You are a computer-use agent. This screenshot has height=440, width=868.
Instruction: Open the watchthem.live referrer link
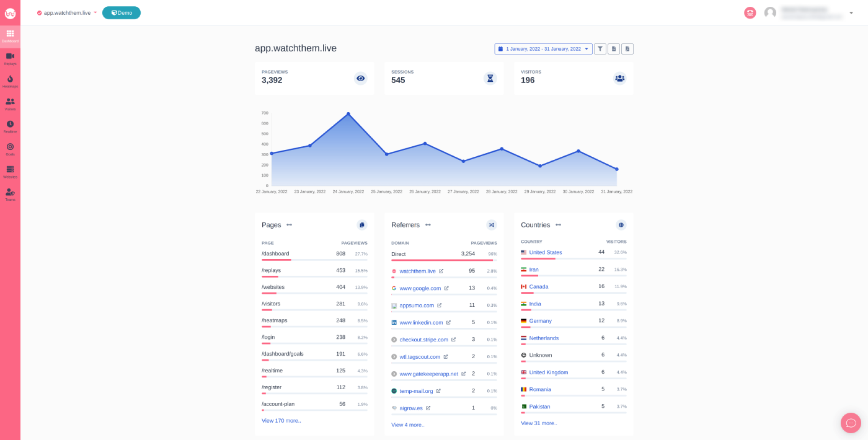point(417,271)
